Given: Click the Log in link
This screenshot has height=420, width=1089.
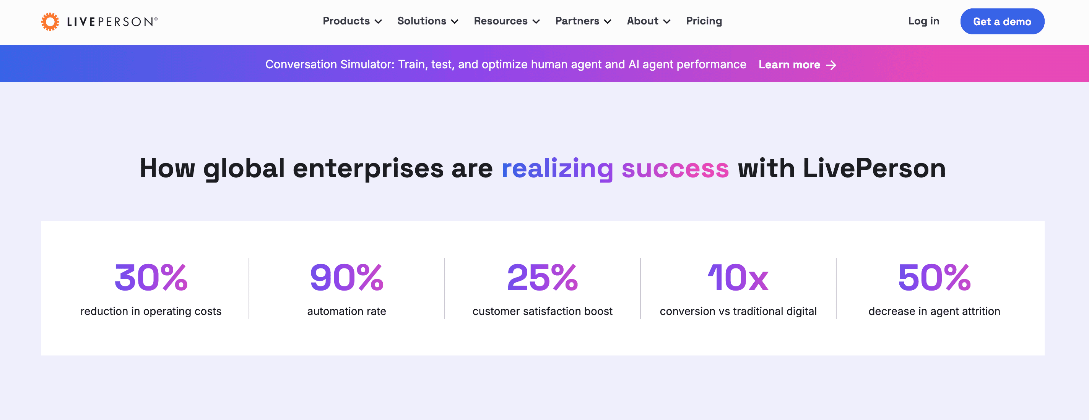Looking at the screenshot, I should point(923,21).
